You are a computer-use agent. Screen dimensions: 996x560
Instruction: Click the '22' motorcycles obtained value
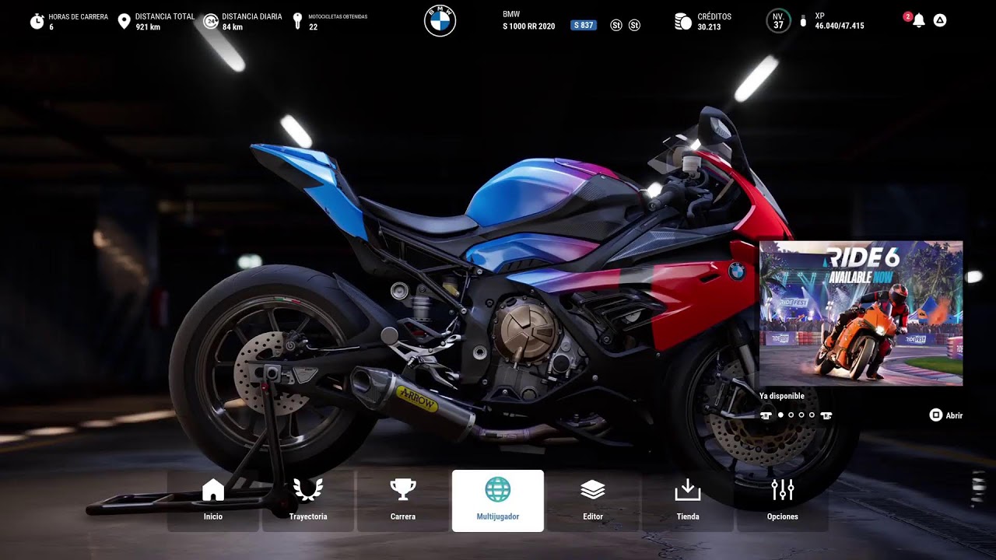(x=313, y=27)
